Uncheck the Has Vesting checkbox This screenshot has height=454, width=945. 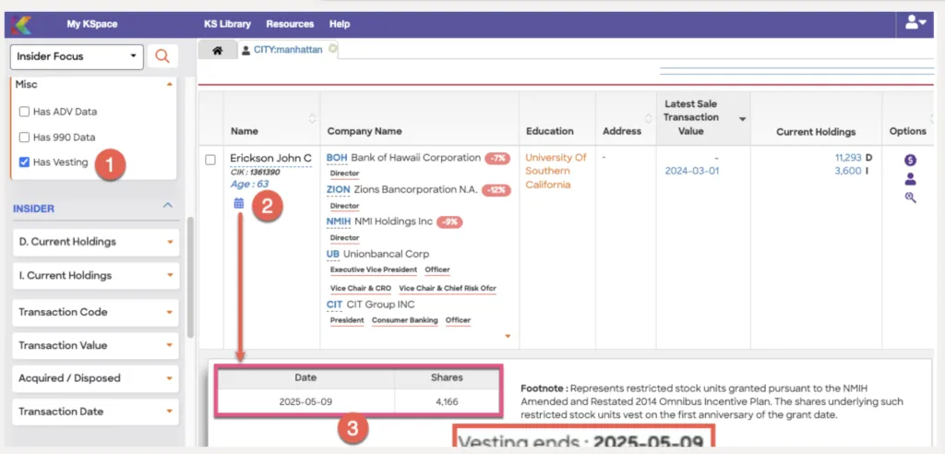[x=24, y=162]
